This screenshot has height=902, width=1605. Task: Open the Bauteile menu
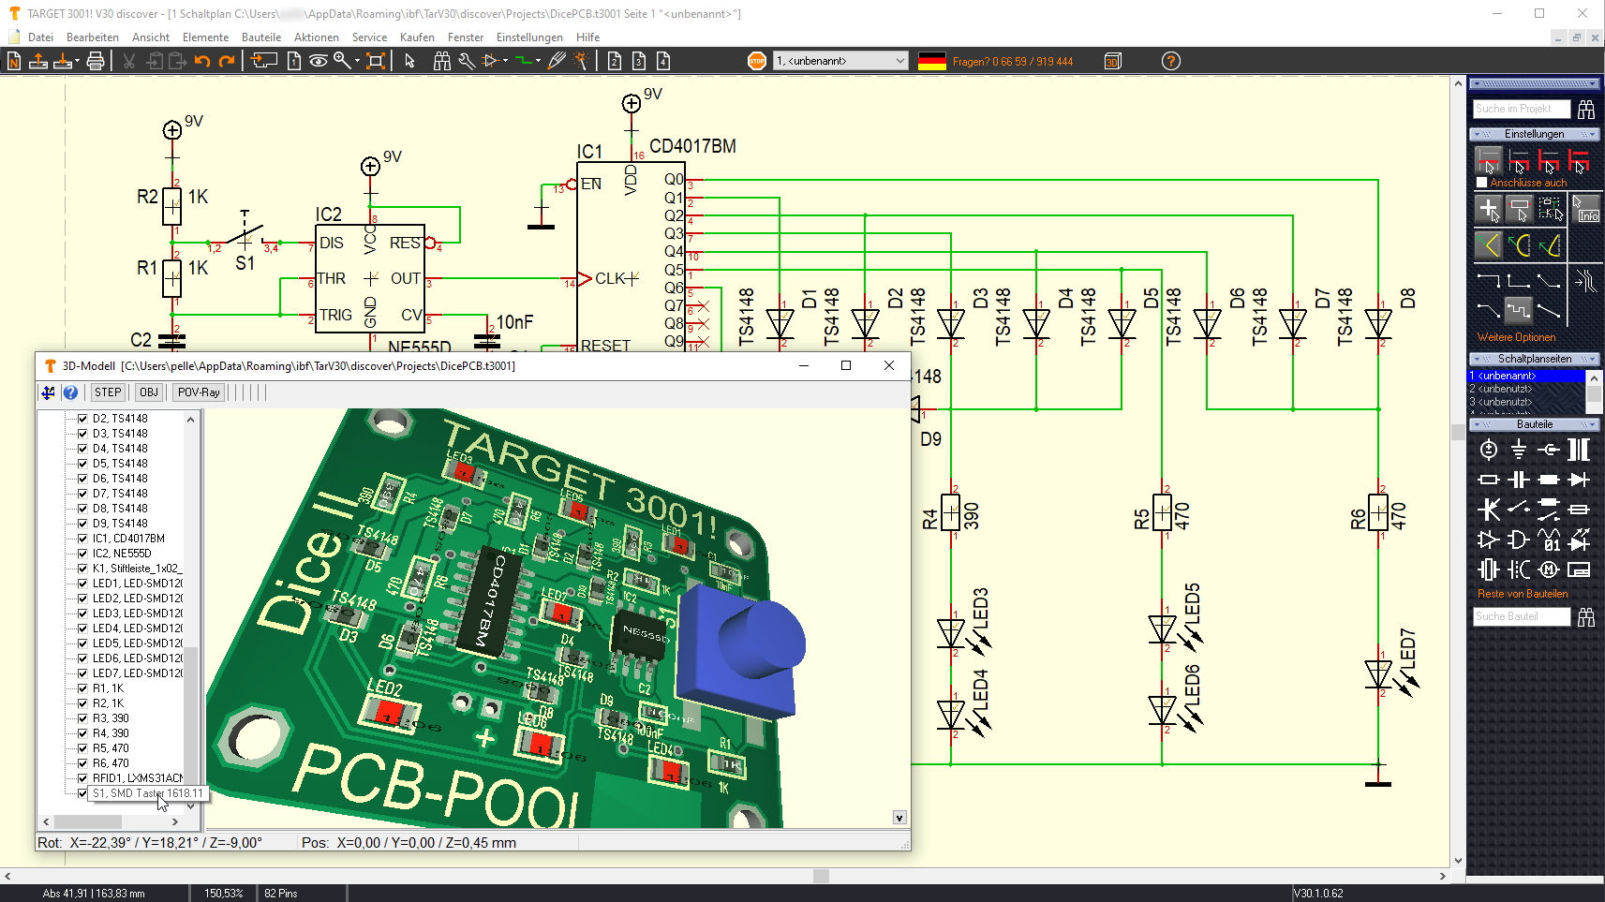click(261, 37)
